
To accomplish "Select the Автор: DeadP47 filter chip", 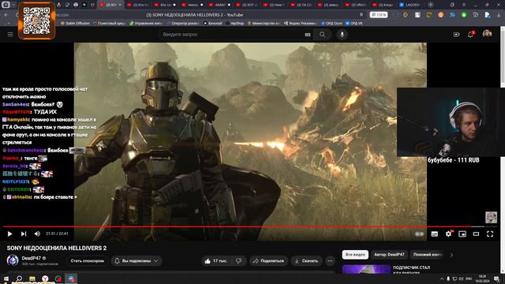I will click(x=389, y=255).
